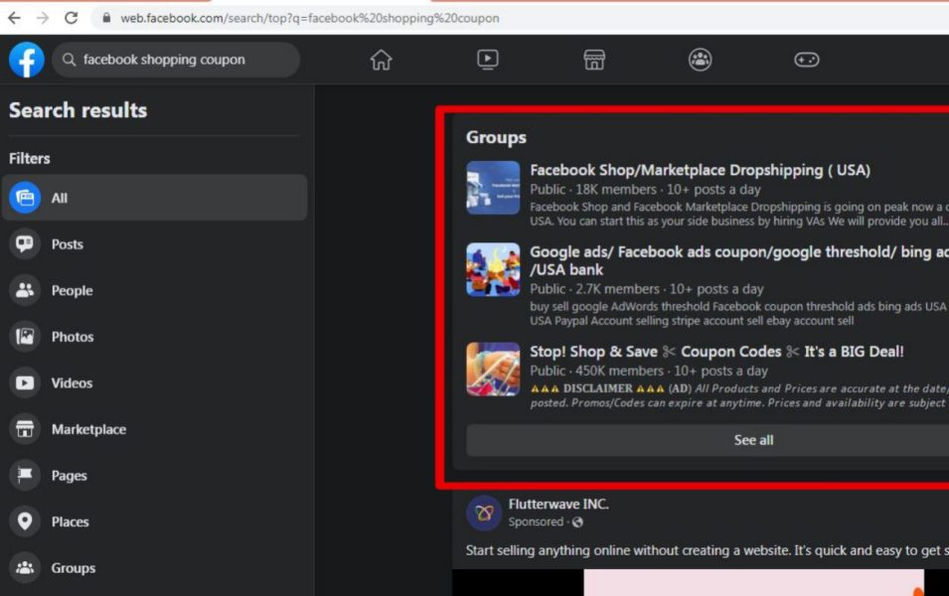Click the Photos filter icon
Image resolution: width=949 pixels, height=596 pixels.
(x=25, y=337)
